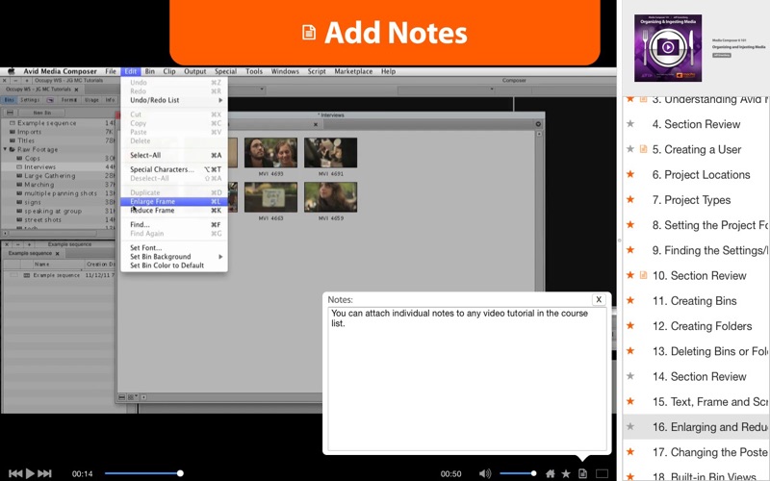
Task: Adjust the volume slider
Action: (518, 473)
